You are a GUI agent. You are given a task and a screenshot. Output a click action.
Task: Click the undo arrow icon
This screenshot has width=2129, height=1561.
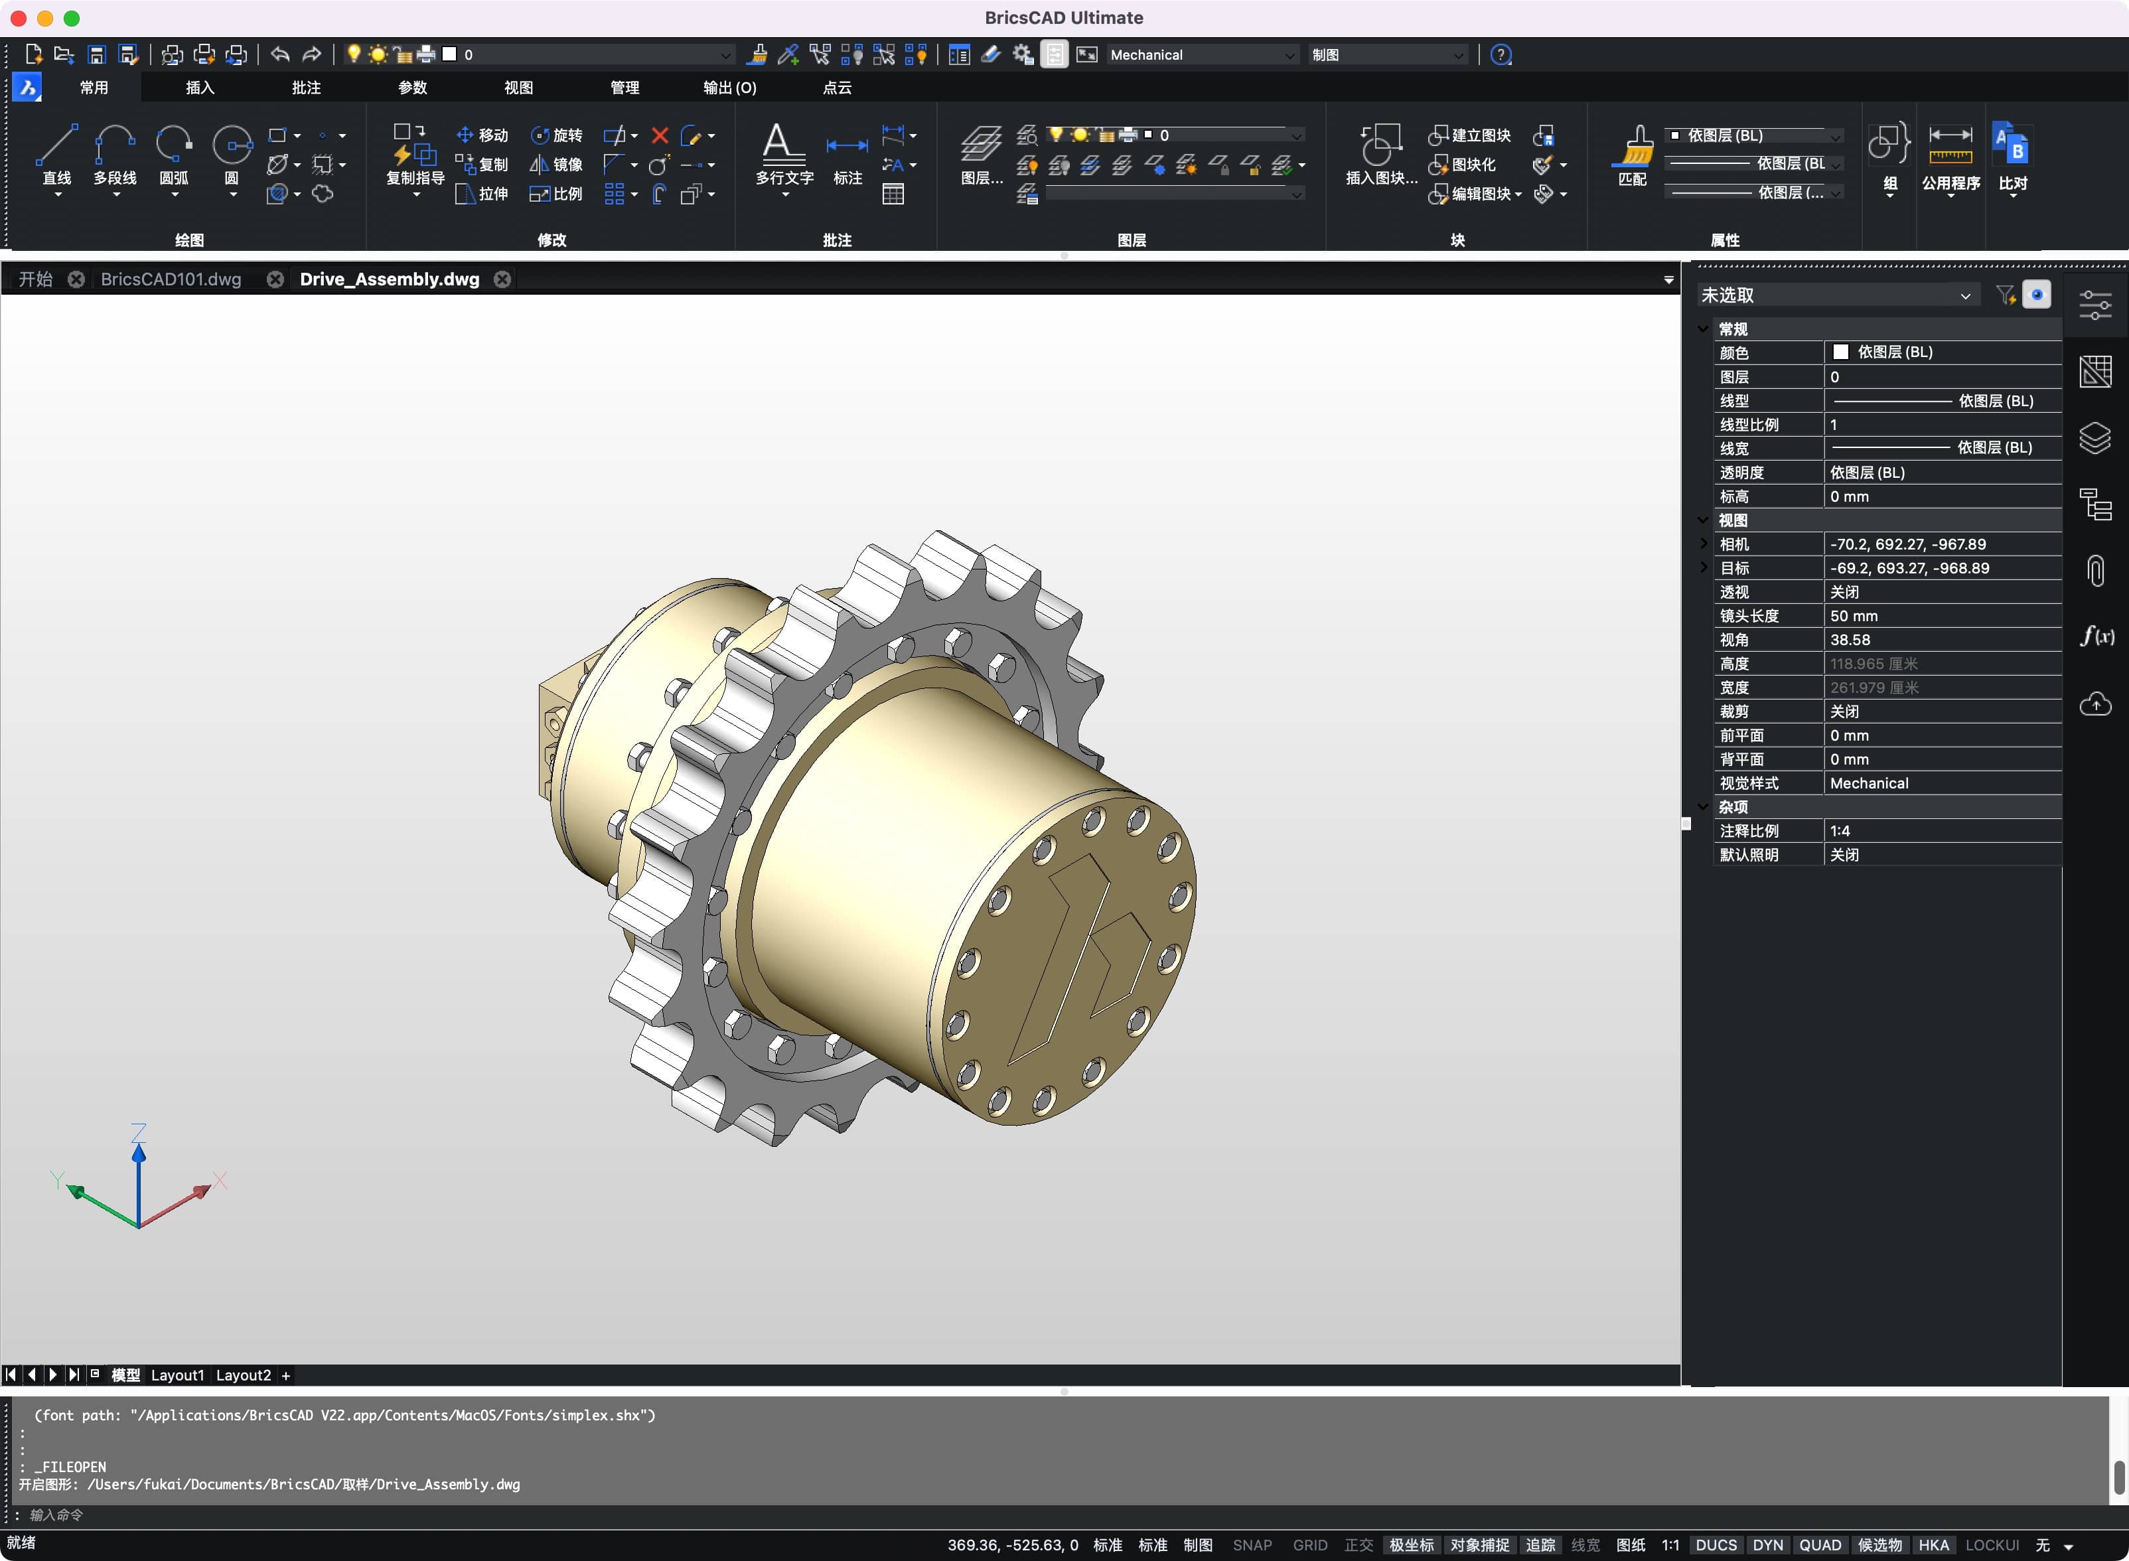[x=279, y=55]
